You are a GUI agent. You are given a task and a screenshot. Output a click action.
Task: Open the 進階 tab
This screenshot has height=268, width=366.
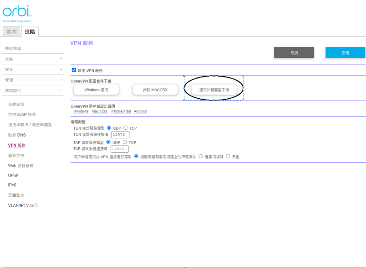(x=30, y=32)
